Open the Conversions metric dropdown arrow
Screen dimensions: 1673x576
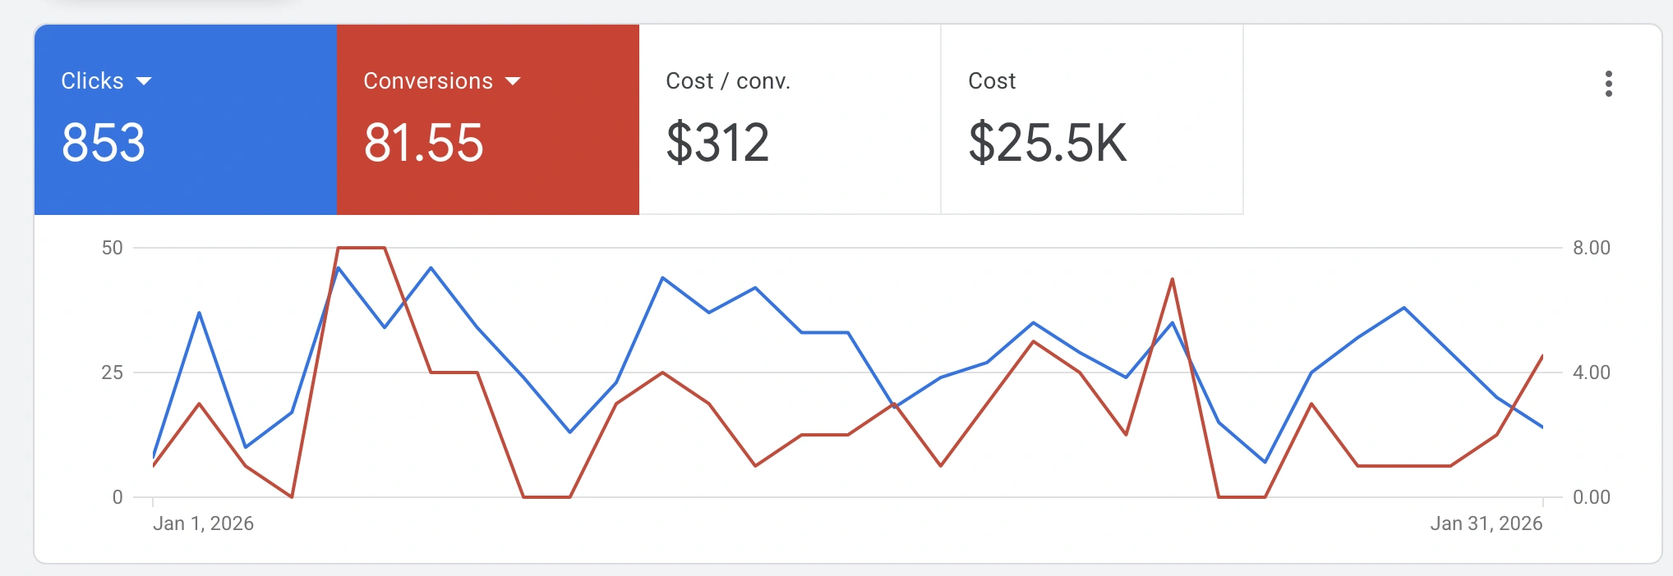(513, 81)
